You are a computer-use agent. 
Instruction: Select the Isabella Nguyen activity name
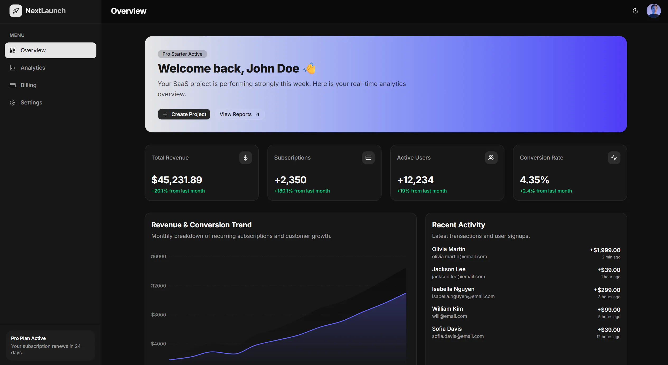pos(453,289)
